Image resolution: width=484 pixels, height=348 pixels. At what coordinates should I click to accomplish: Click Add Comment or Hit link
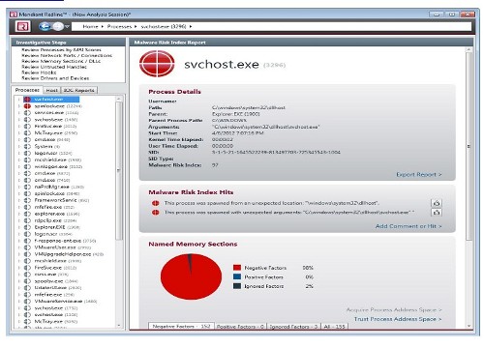tap(408, 226)
